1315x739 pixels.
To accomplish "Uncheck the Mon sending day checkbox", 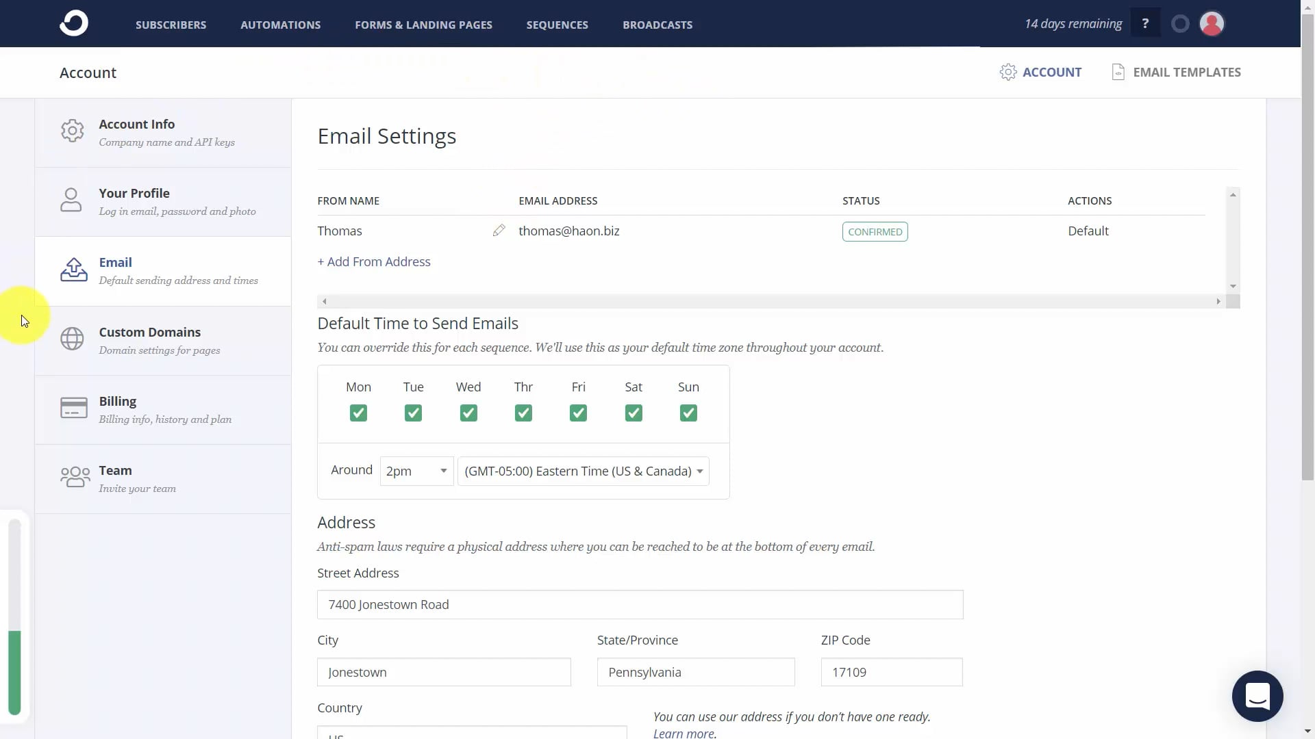I will 358,413.
